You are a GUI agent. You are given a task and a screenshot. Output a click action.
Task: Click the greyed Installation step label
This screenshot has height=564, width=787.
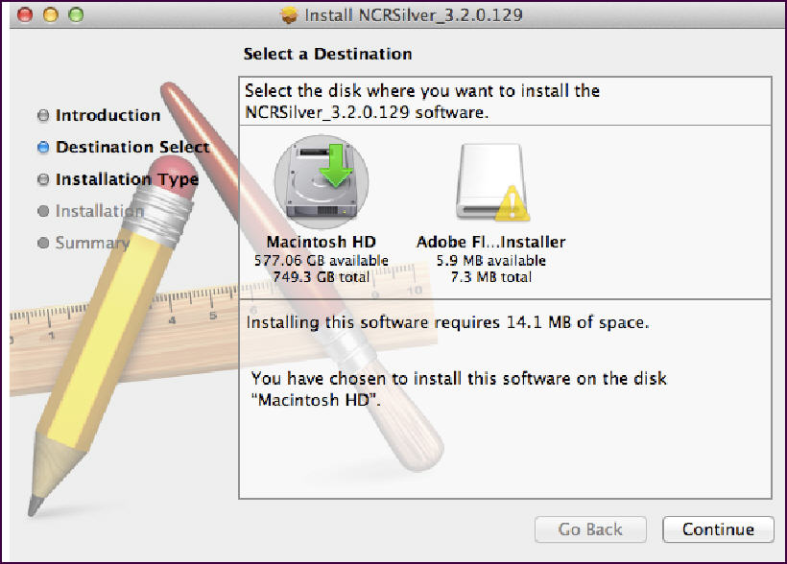click(100, 211)
